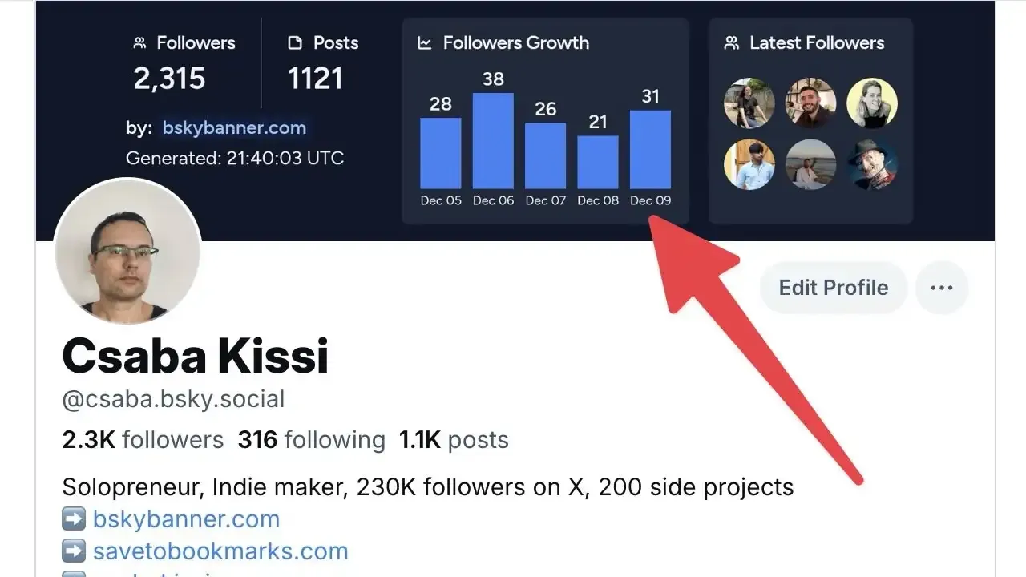Click the bskybanner.com credit in the banner

tap(234, 127)
